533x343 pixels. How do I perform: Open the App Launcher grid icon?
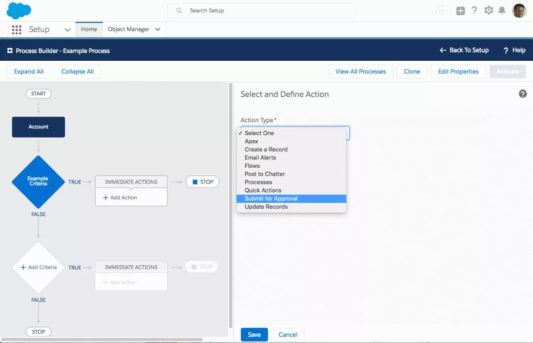pyautogui.click(x=16, y=30)
